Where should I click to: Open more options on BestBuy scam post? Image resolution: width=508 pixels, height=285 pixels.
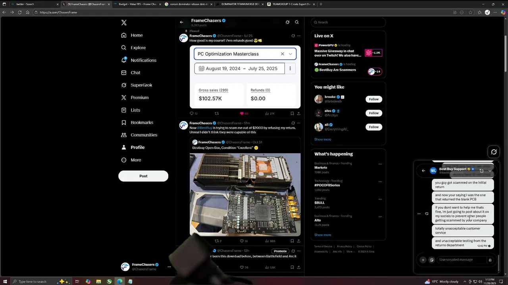[298, 123]
